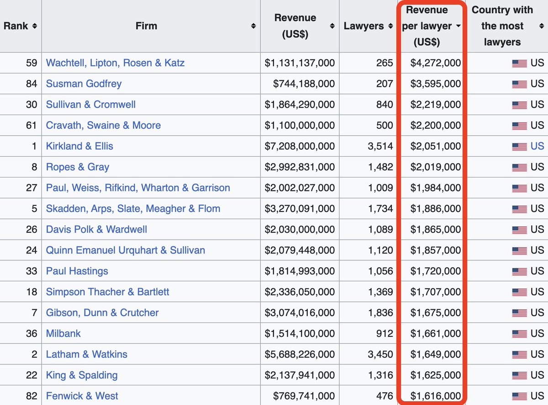Image resolution: width=548 pixels, height=405 pixels.
Task: Sort by Lawyers column arrows
Action: [390, 26]
